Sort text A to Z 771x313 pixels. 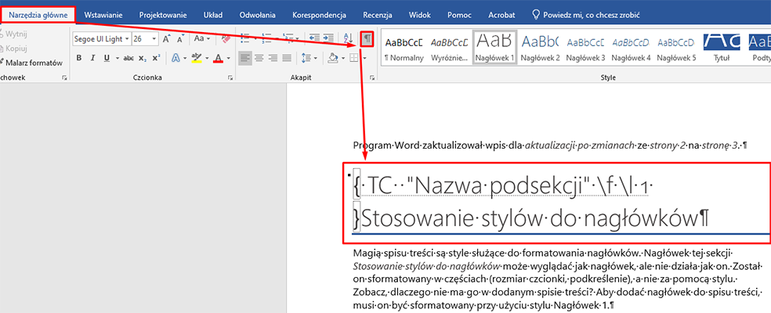coord(348,38)
